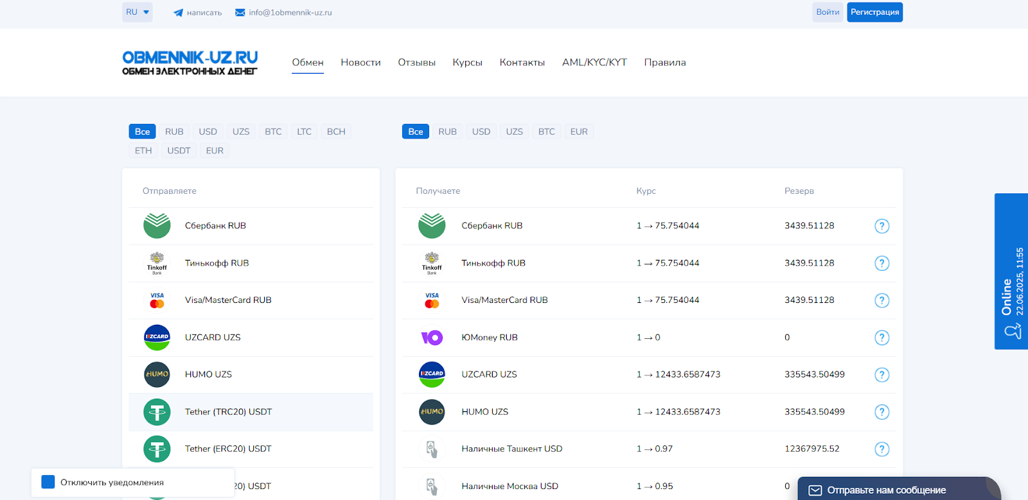Click Sberbank logo in the Отправляете list
The image size is (1028, 500).
pos(157,226)
